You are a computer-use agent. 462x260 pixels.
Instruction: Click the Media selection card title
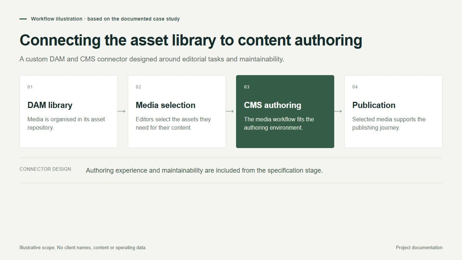[165, 105]
